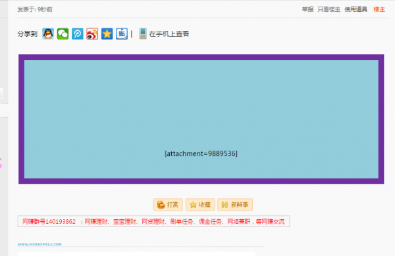Bookmark the post with 收藏 button

coord(200,205)
